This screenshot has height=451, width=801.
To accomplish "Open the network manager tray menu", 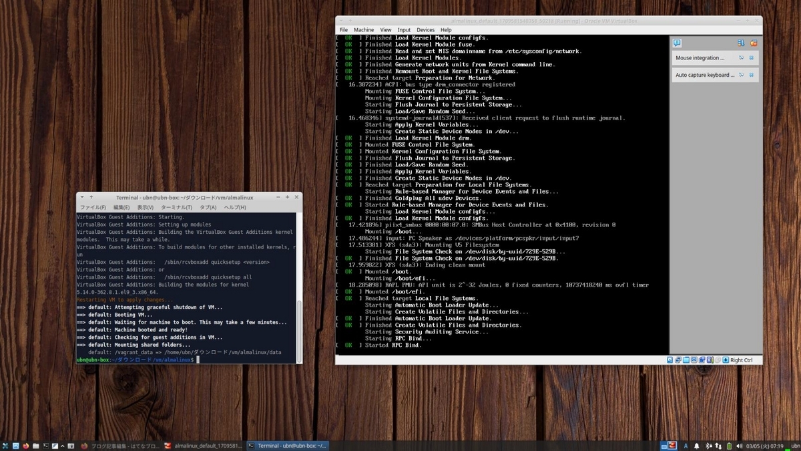I will click(718, 446).
